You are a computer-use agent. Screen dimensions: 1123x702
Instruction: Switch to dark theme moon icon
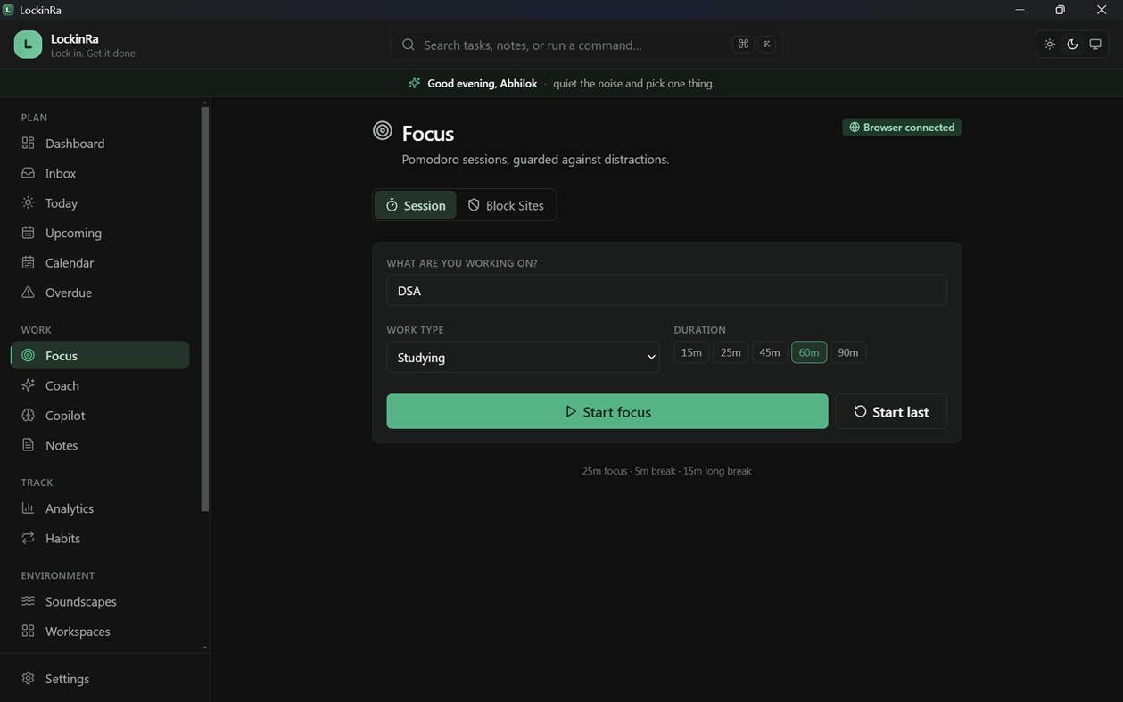[x=1072, y=45]
